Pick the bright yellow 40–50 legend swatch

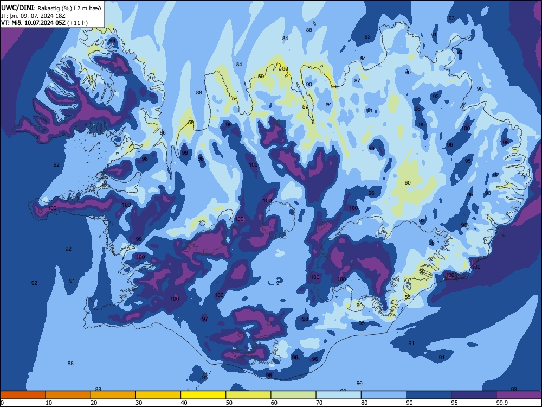click(203, 395)
